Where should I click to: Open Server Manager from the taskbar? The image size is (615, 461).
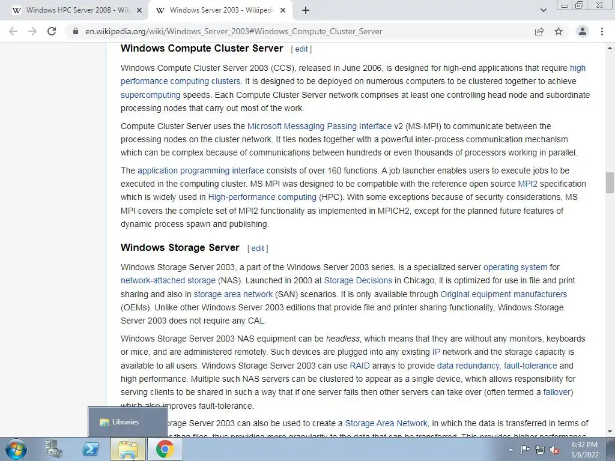pos(53,449)
